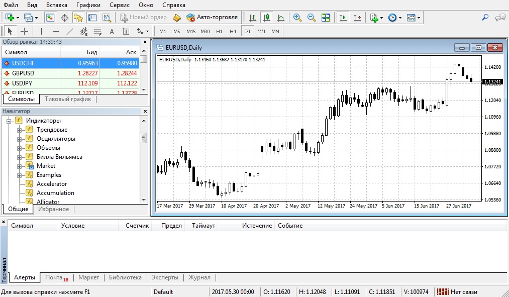509x297 pixels.
Task: Open the chat speech bubbles icon
Action: click(x=500, y=18)
